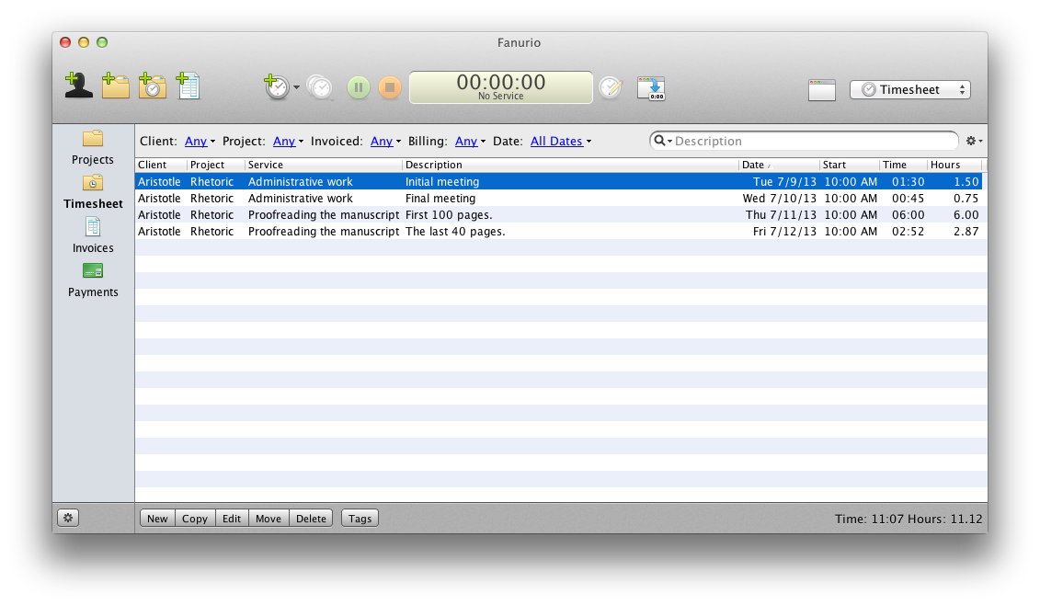This screenshot has height=606, width=1040.
Task: Open the Billing filter Any dropdown
Action: (470, 142)
